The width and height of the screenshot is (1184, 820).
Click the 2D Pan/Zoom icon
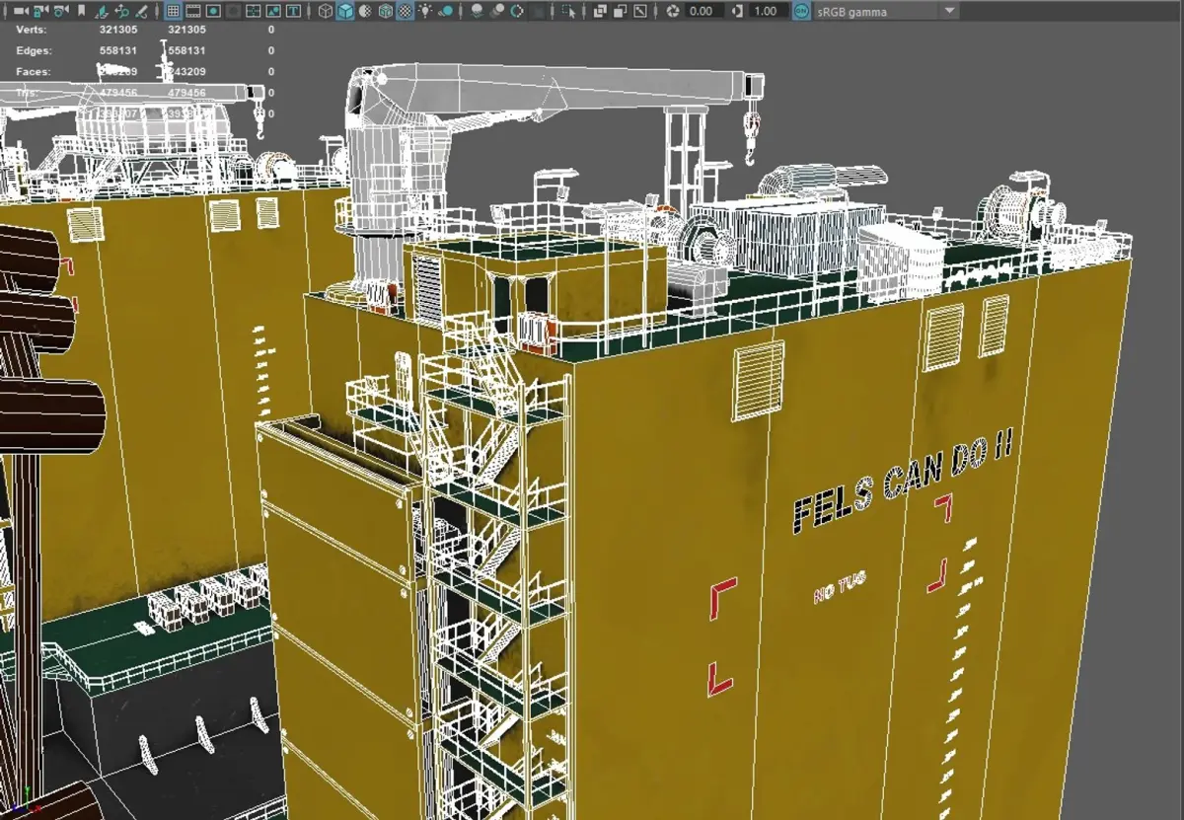(x=121, y=11)
